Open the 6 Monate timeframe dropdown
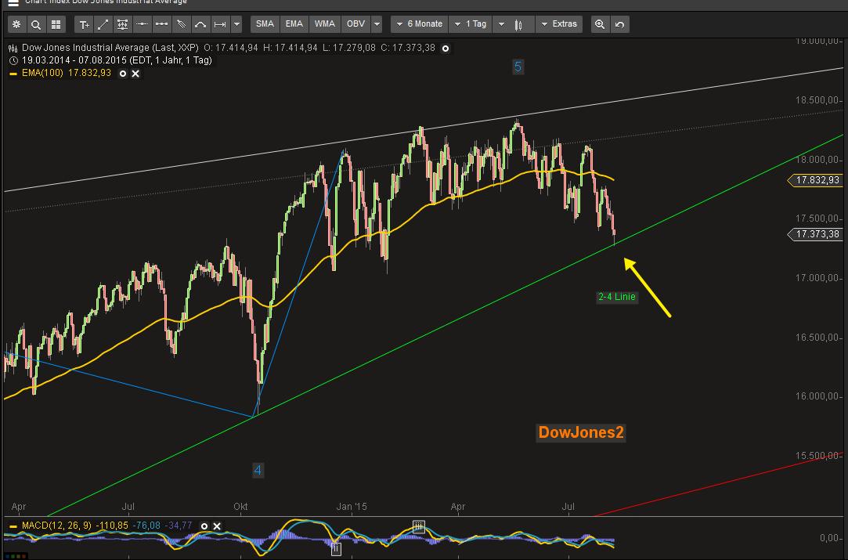The image size is (848, 560). tap(418, 23)
